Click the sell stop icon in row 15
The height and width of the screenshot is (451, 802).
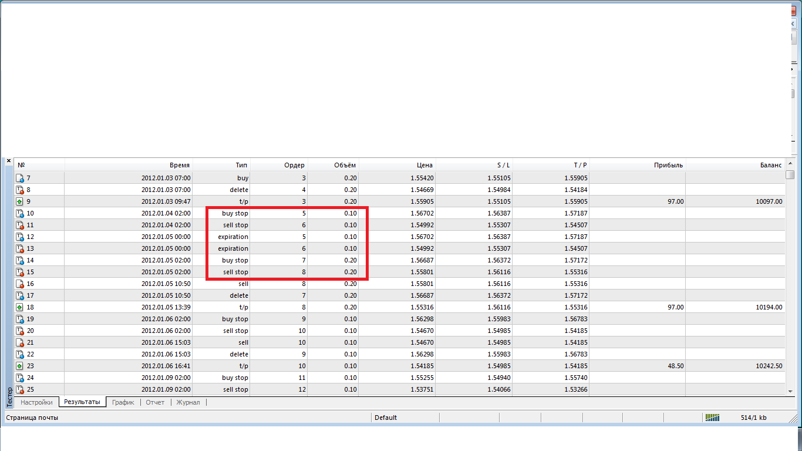pyautogui.click(x=20, y=272)
